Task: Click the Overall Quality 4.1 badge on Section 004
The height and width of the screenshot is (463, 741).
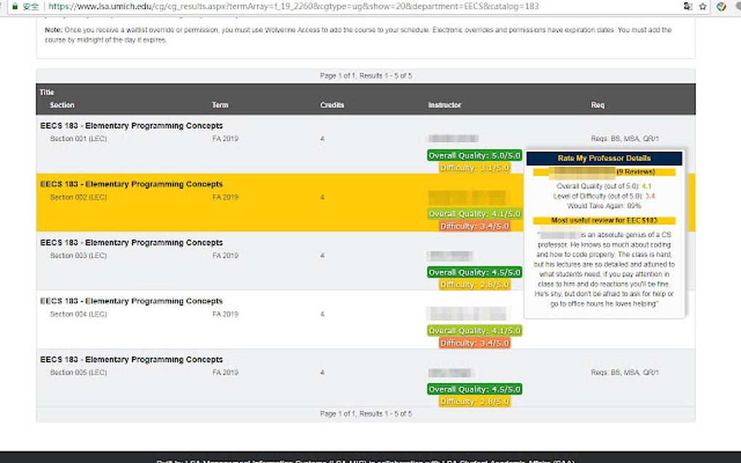Action: (x=474, y=330)
